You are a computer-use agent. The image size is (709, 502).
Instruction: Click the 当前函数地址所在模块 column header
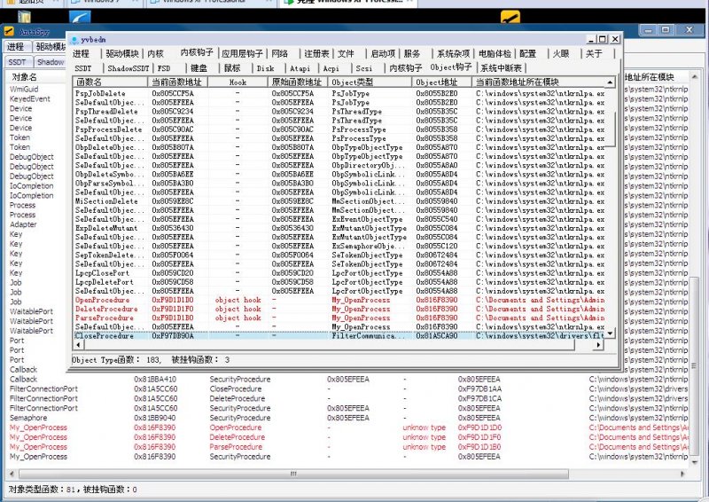tap(539, 82)
